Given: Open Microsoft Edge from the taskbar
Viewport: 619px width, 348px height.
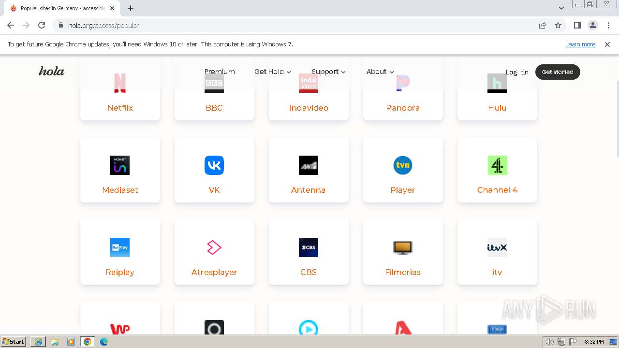Looking at the screenshot, I should (x=104, y=342).
